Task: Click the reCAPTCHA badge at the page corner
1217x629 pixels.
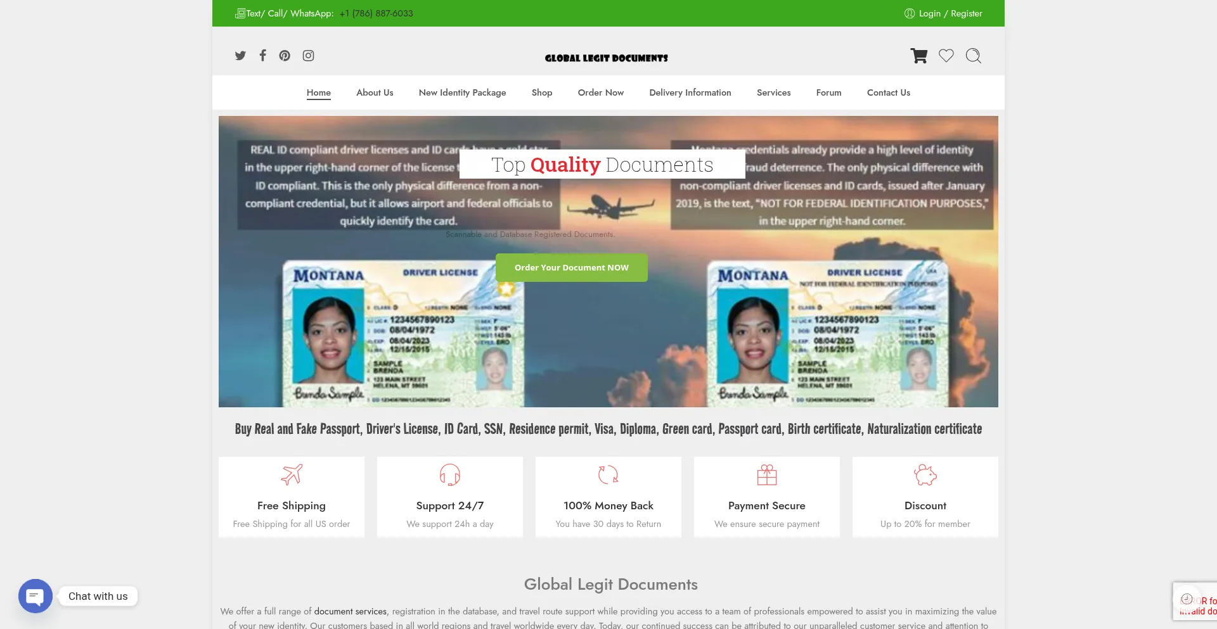Action: [1195, 600]
